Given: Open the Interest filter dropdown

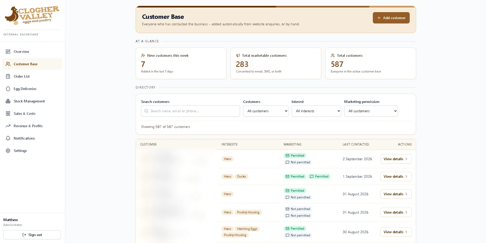Looking at the screenshot, I should (x=316, y=111).
